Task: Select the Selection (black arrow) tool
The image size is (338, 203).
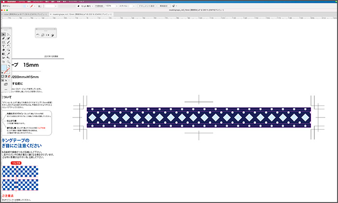Action: pyautogui.click(x=3, y=35)
